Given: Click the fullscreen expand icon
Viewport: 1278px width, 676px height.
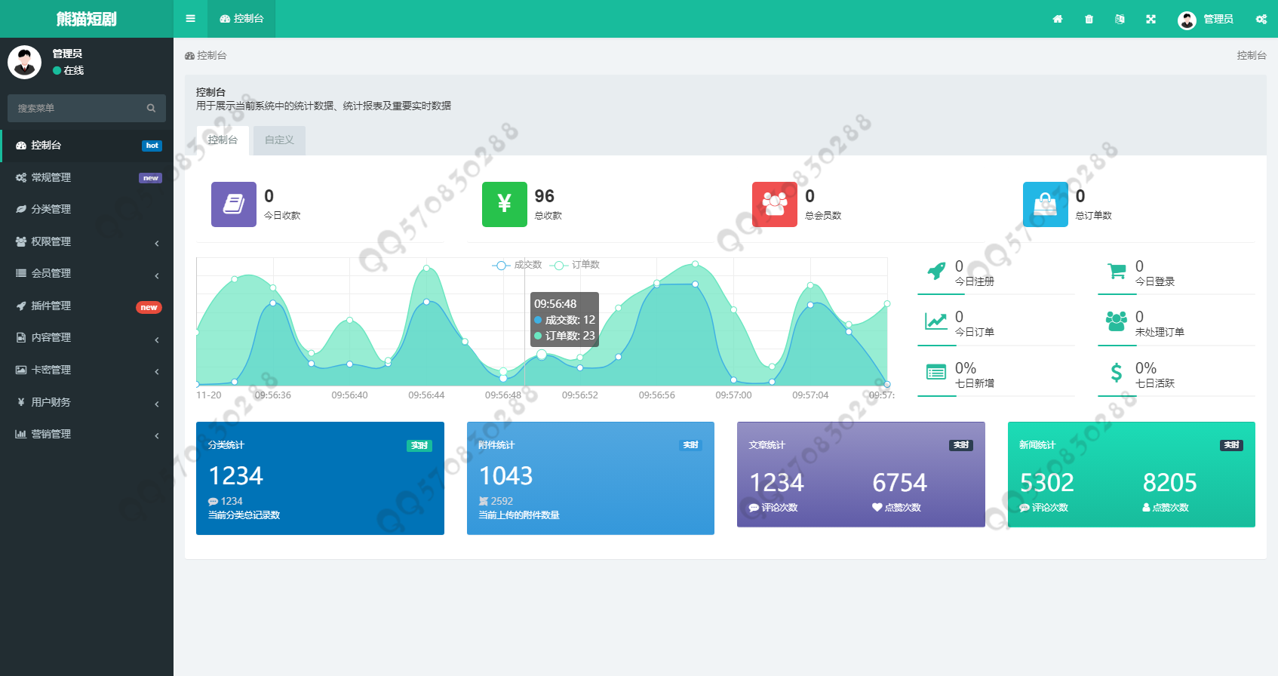Looking at the screenshot, I should pyautogui.click(x=1151, y=20).
